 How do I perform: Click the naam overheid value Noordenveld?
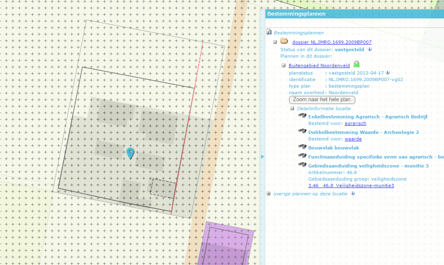(343, 93)
